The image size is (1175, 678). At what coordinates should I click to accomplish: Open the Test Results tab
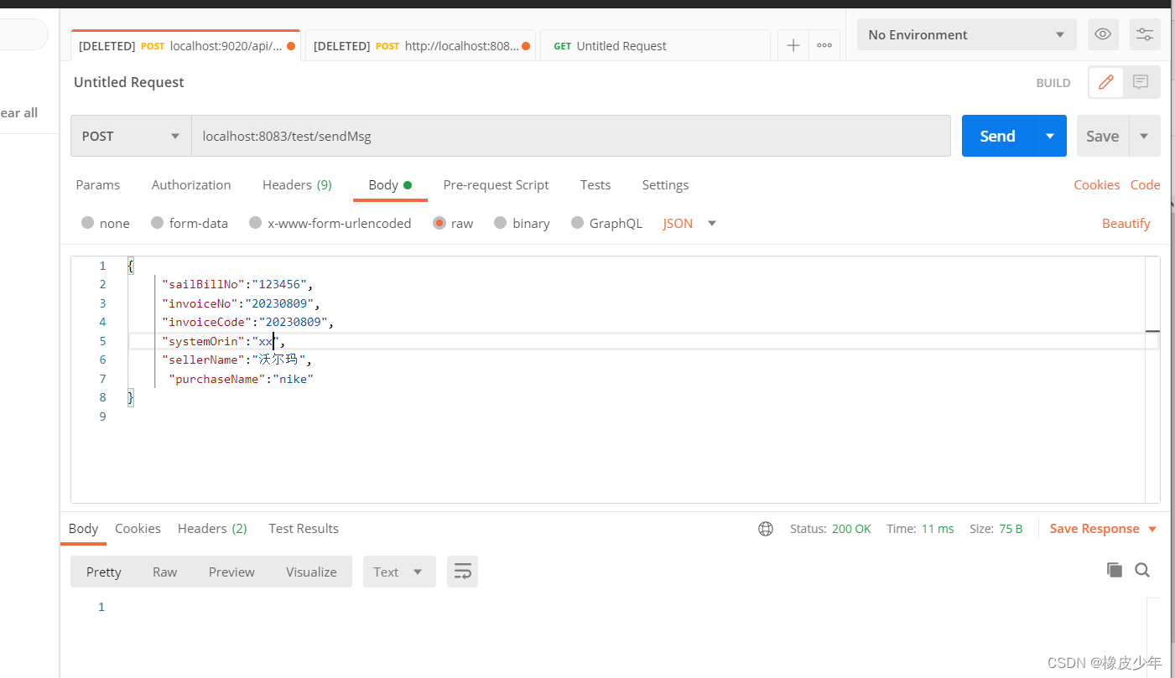(304, 528)
